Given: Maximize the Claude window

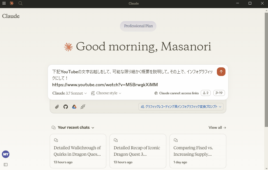Looking at the screenshot, I should pos(250,3).
